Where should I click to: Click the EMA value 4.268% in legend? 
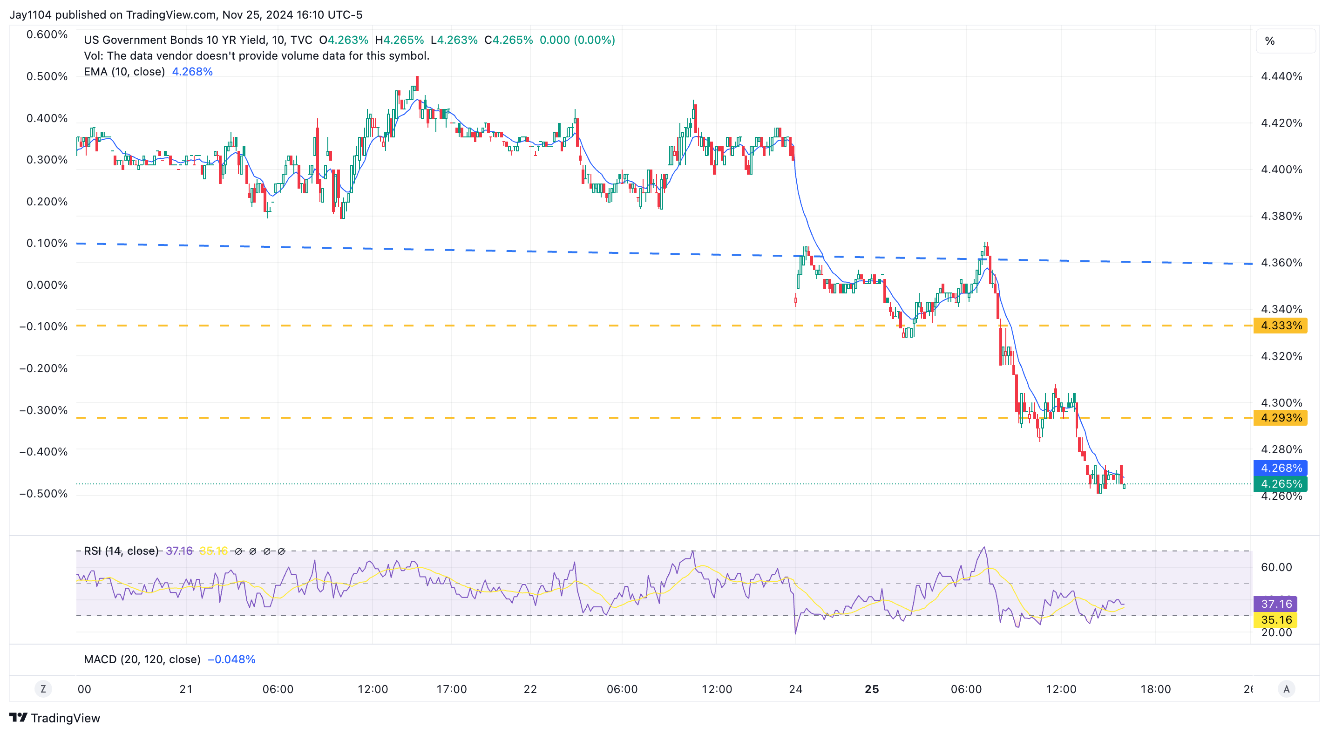click(192, 72)
